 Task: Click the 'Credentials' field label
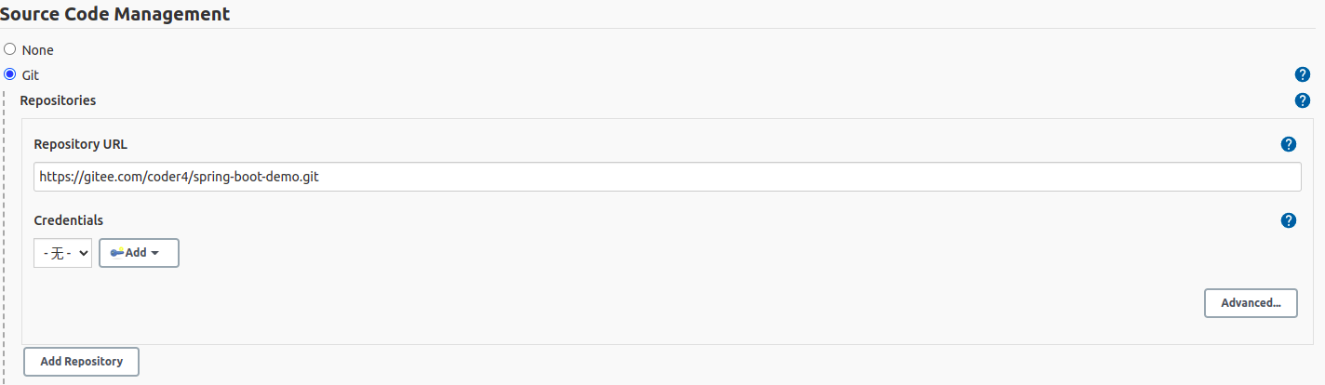68,220
